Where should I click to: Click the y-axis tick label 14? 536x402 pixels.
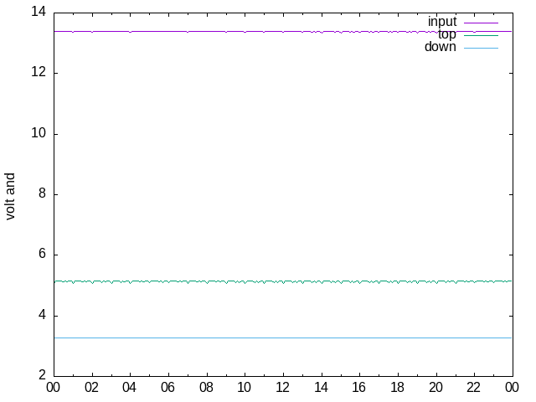pos(38,13)
